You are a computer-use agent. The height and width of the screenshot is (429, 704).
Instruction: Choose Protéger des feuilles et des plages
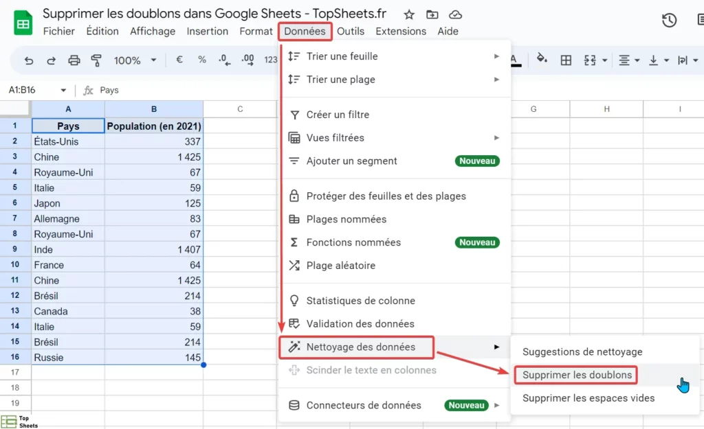tap(394, 196)
